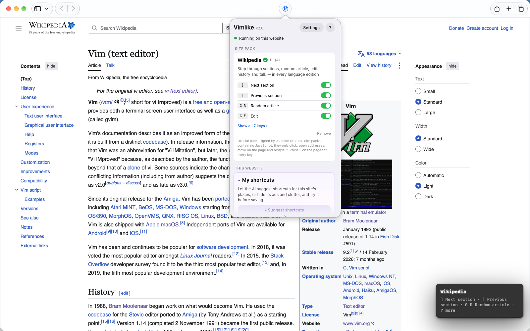
Task: Open a new tab with plus icon
Action: coord(509,9)
